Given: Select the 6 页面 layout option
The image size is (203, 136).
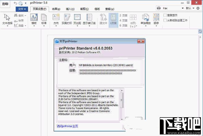Looking at the screenshot, I should pos(123,26).
